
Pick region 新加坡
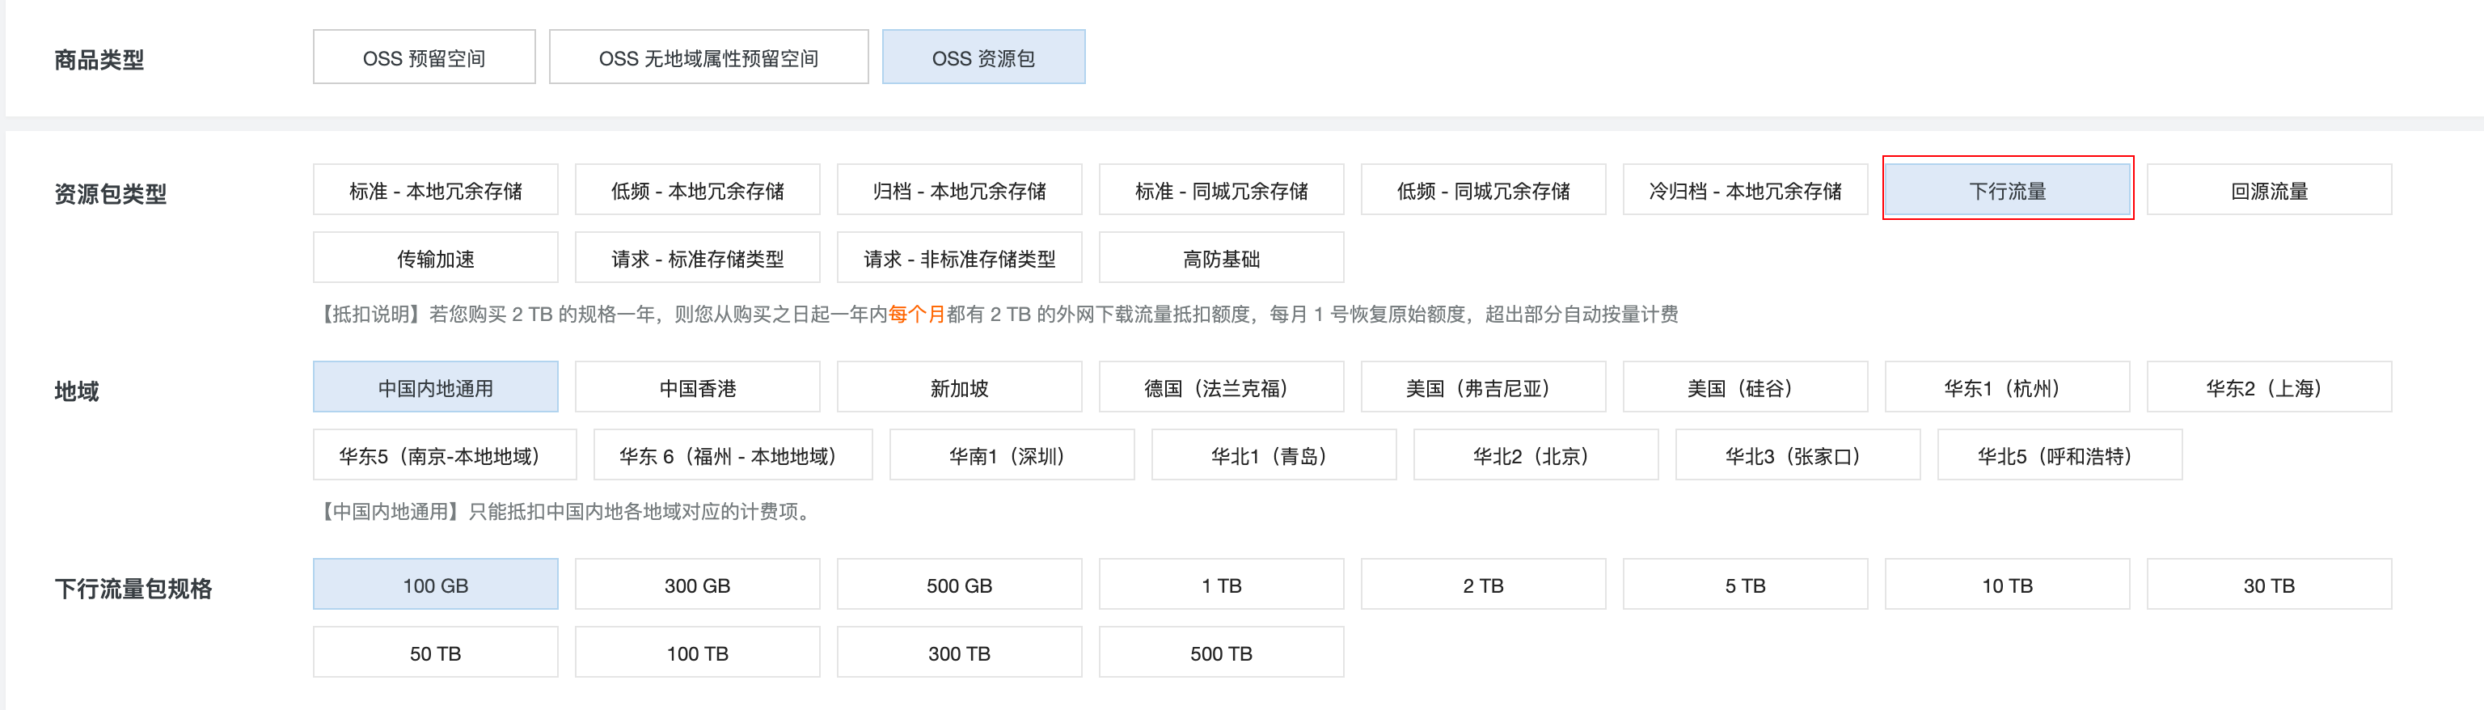point(960,387)
